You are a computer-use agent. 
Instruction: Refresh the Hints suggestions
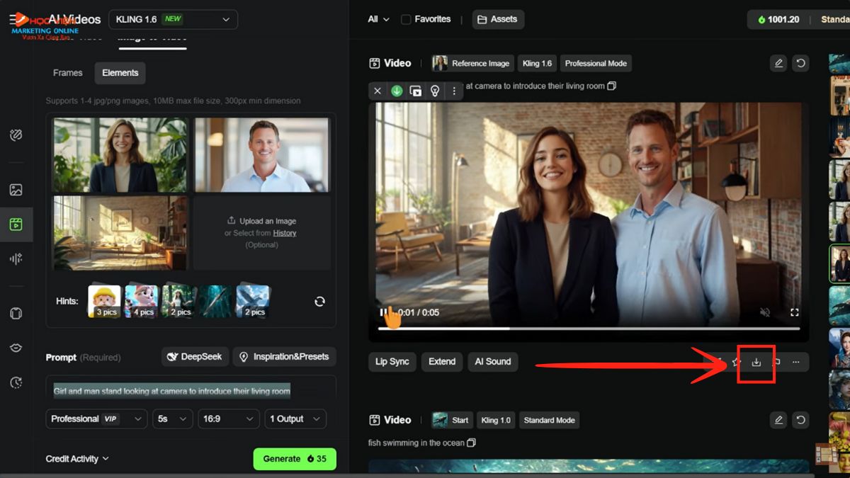[x=319, y=302]
